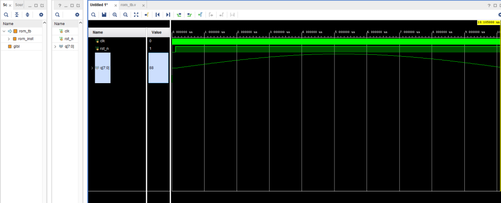Open Objects panel settings gear
The width and height of the screenshot is (501, 203).
point(77,15)
